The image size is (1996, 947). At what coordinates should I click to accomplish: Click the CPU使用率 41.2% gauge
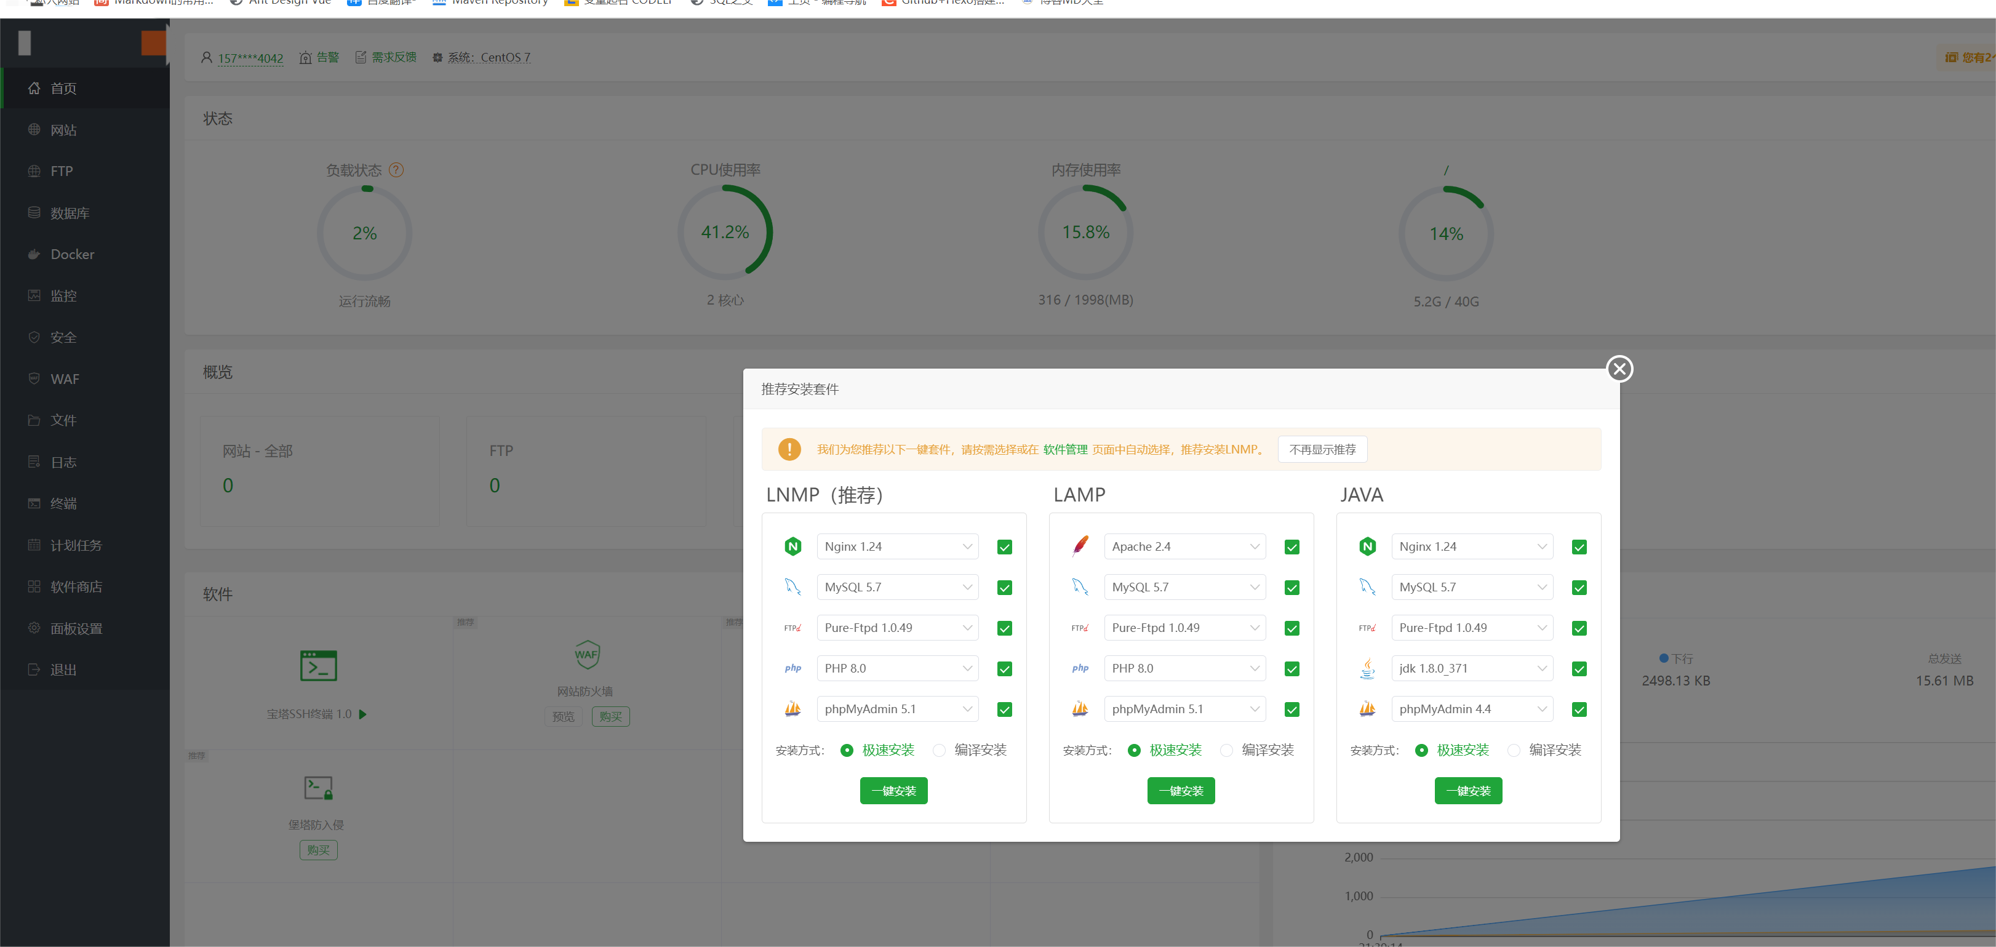[x=725, y=233]
